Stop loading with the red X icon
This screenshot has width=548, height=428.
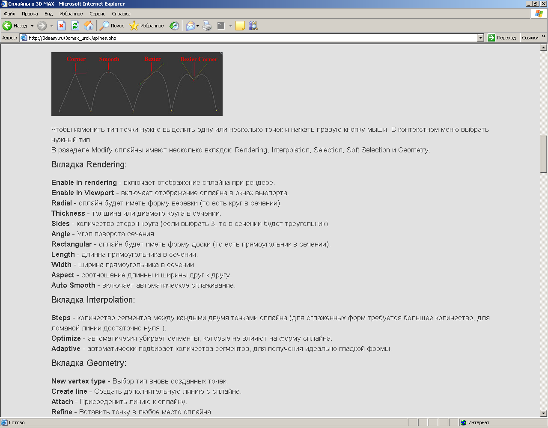point(62,26)
